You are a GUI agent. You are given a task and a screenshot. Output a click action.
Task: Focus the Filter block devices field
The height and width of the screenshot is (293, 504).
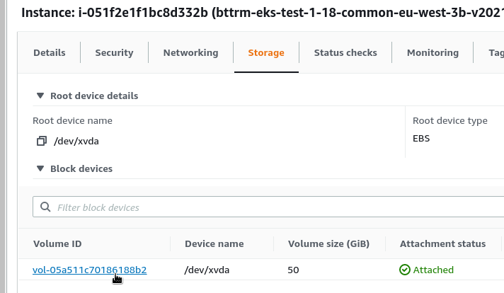click(x=268, y=207)
